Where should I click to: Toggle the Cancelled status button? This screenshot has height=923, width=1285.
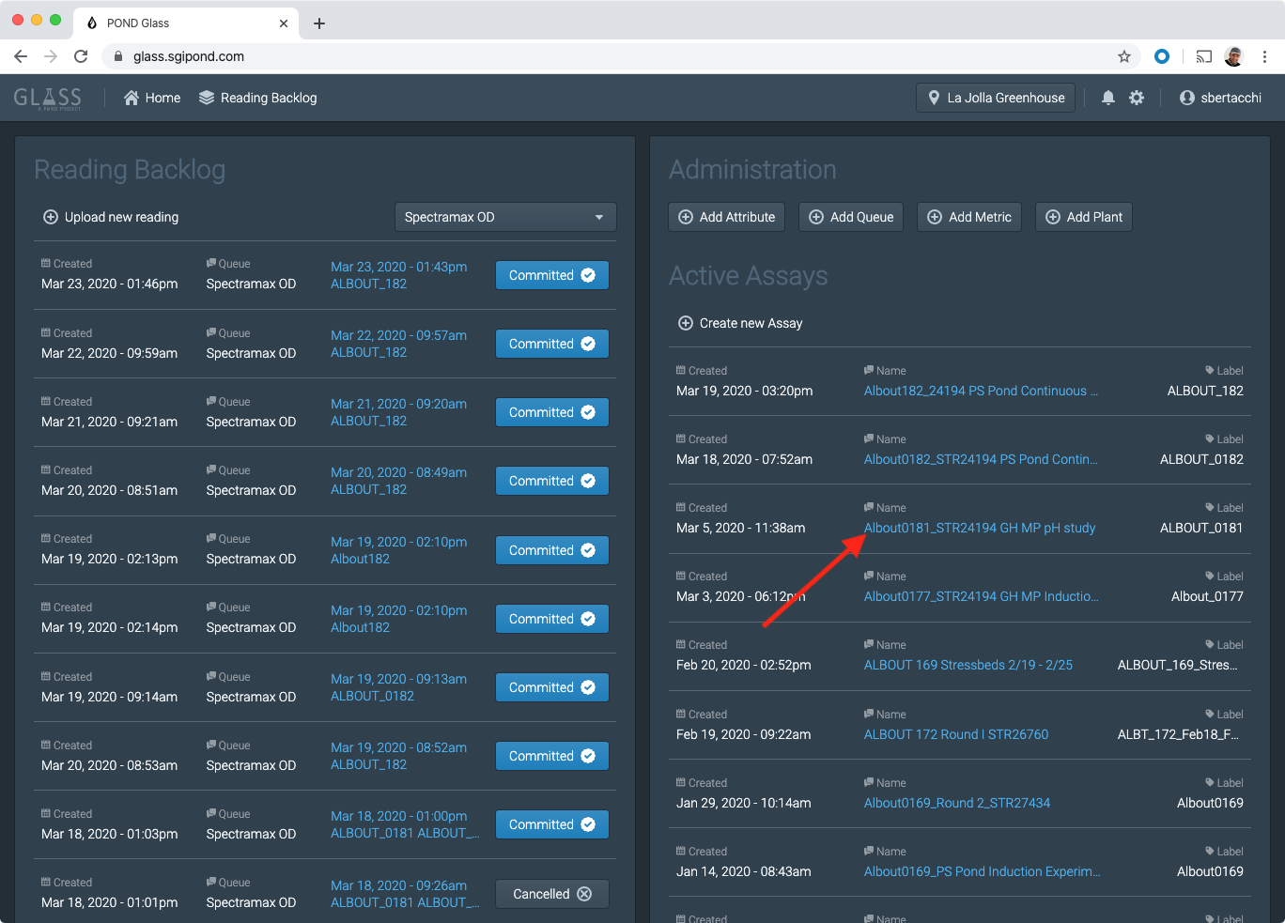point(551,894)
